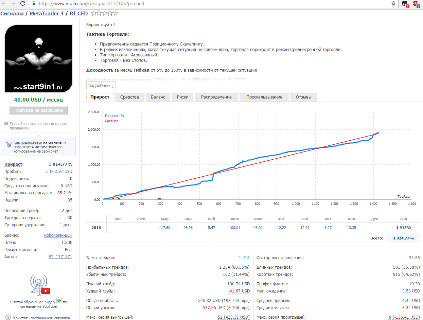
Task: Switch to the Распределение tab
Action: point(216,97)
